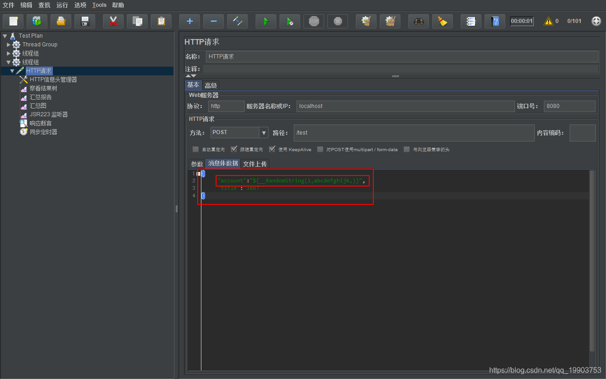The height and width of the screenshot is (379, 606).
Task: Select 察看结果树 in the tree
Action: click(43, 88)
